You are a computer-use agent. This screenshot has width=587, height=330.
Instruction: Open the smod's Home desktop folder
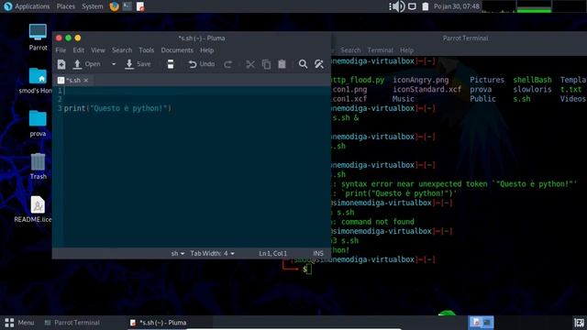coord(37,81)
